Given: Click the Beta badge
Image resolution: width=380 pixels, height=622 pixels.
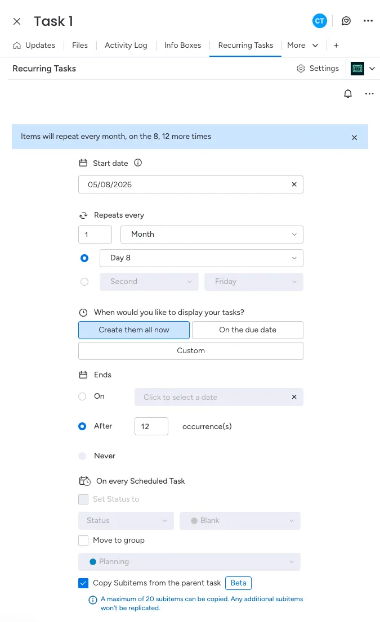Looking at the screenshot, I should (x=238, y=583).
